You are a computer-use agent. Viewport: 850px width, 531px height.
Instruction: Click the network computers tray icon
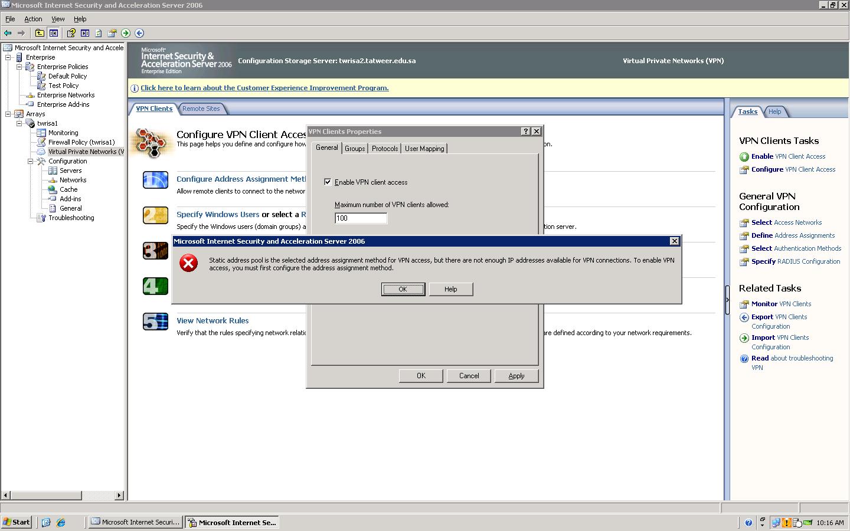click(x=776, y=522)
